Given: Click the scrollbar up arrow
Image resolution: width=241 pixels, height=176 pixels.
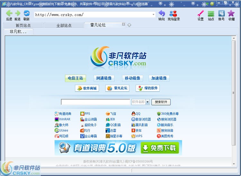Looking at the screenshot, I should (x=234, y=38).
